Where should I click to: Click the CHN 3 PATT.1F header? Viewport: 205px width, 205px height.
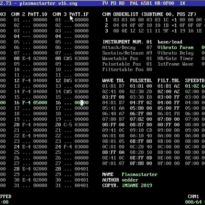[x=71, y=14]
